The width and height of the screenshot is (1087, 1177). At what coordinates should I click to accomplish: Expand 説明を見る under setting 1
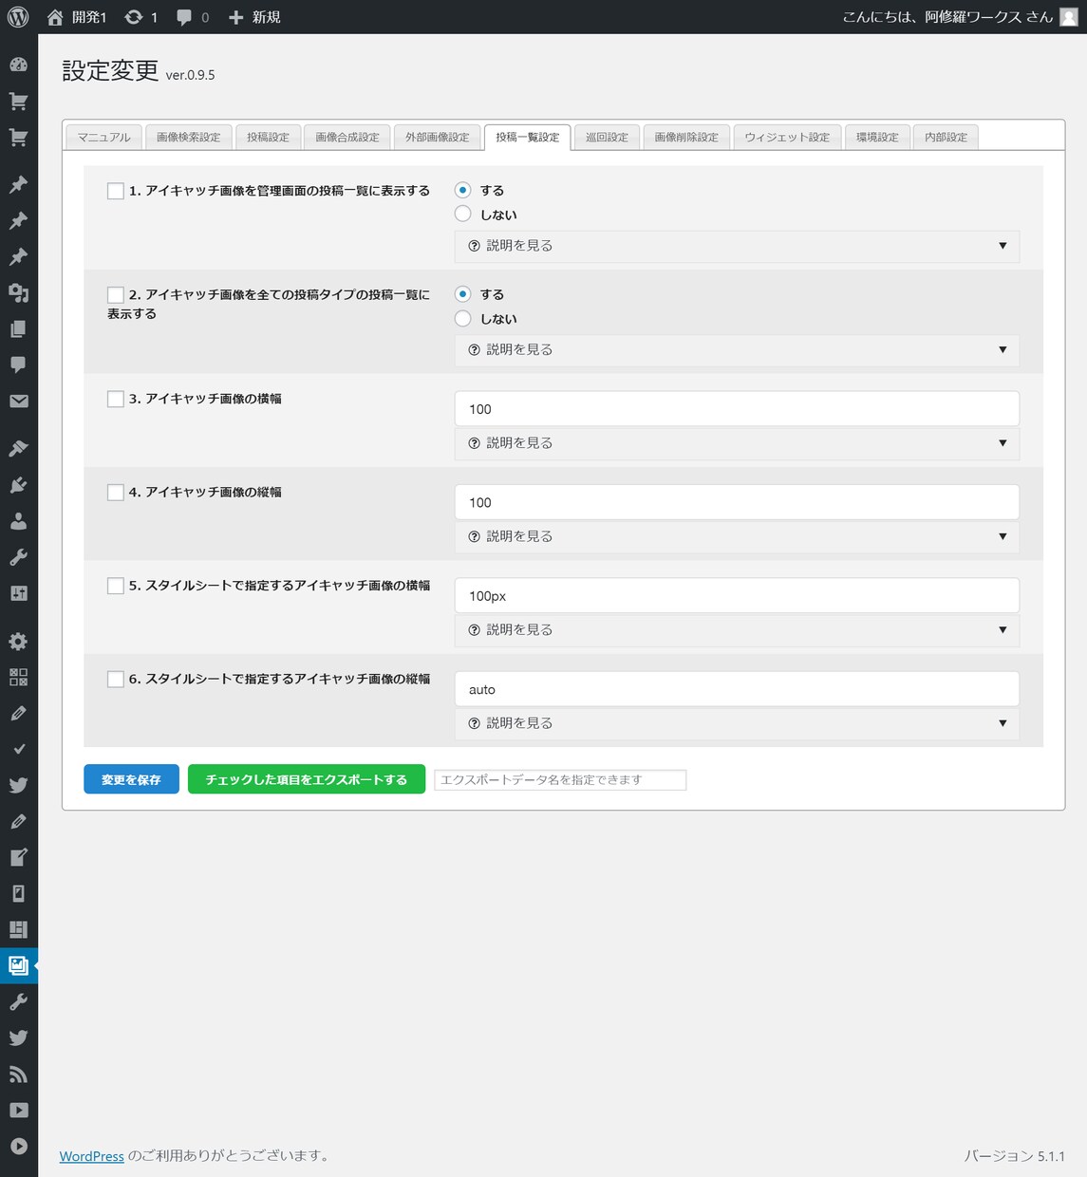pos(737,246)
